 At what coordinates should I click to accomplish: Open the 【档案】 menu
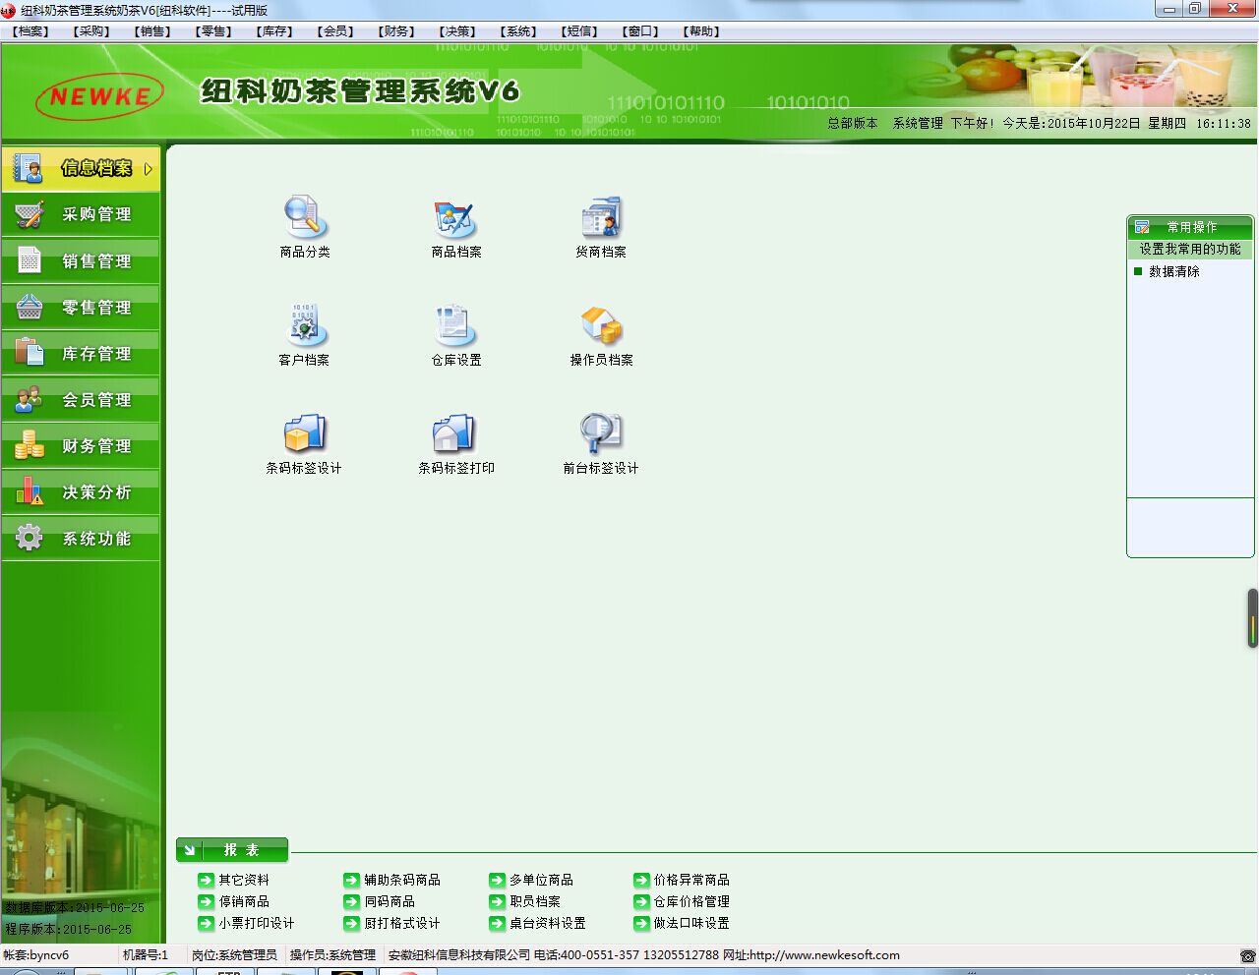coord(30,31)
